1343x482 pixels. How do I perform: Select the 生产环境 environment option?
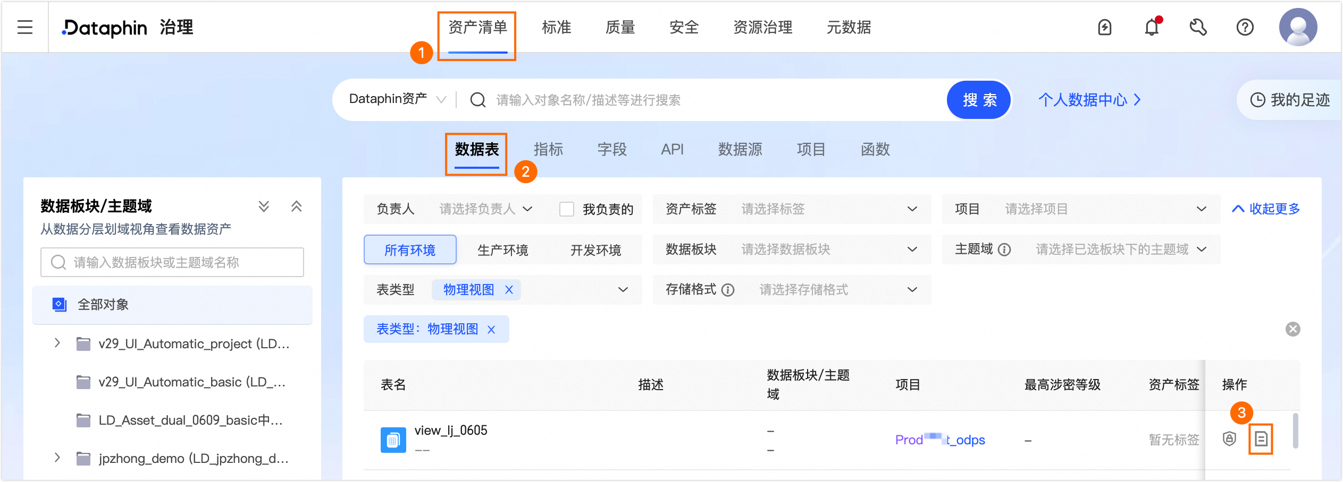click(x=502, y=249)
